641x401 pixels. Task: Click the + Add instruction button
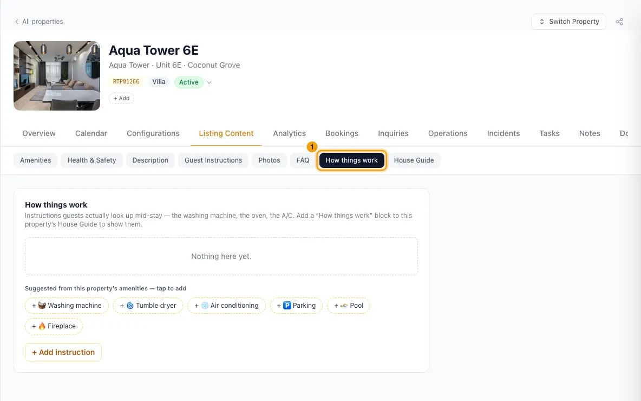[63, 352]
